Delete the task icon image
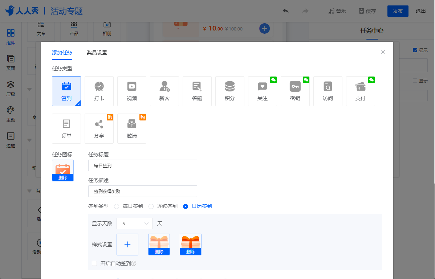Image resolution: width=435 pixels, height=279 pixels. [x=63, y=178]
